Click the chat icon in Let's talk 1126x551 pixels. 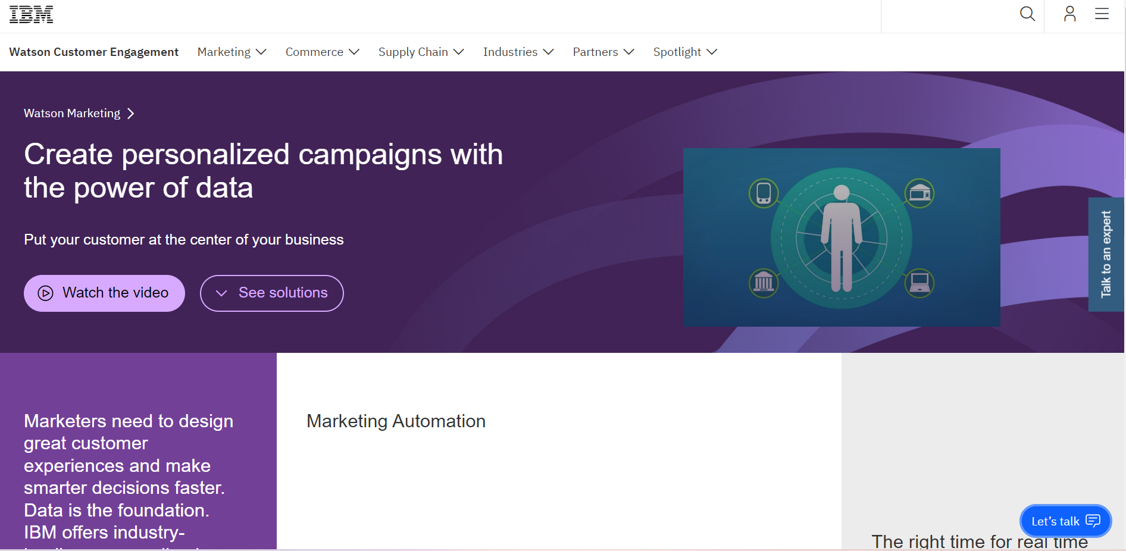coord(1093,521)
